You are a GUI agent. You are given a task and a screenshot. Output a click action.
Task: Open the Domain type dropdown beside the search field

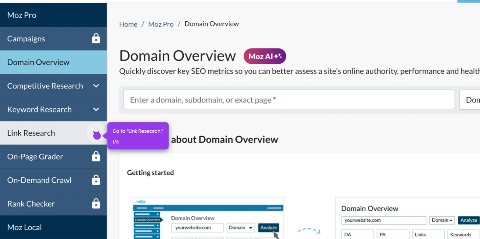(470, 100)
